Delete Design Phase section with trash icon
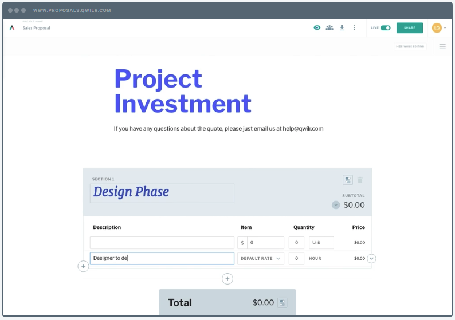The width and height of the screenshot is (455, 320). [360, 180]
